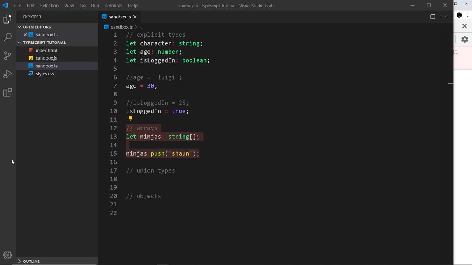
Task: Click the editor vertical scrollbar marker
Action: coord(451,84)
